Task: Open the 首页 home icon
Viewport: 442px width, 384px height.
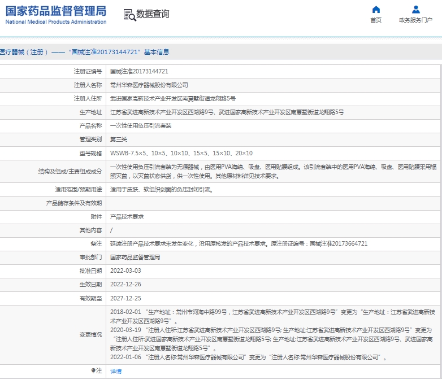Action: point(376,10)
